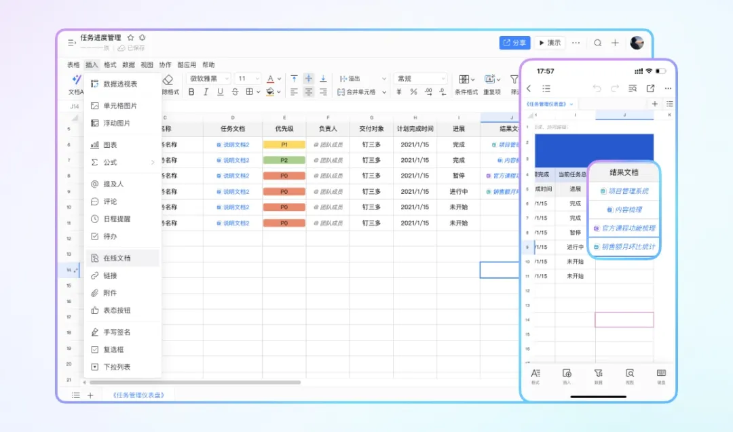Open the fill color bucket swatch

270,92
